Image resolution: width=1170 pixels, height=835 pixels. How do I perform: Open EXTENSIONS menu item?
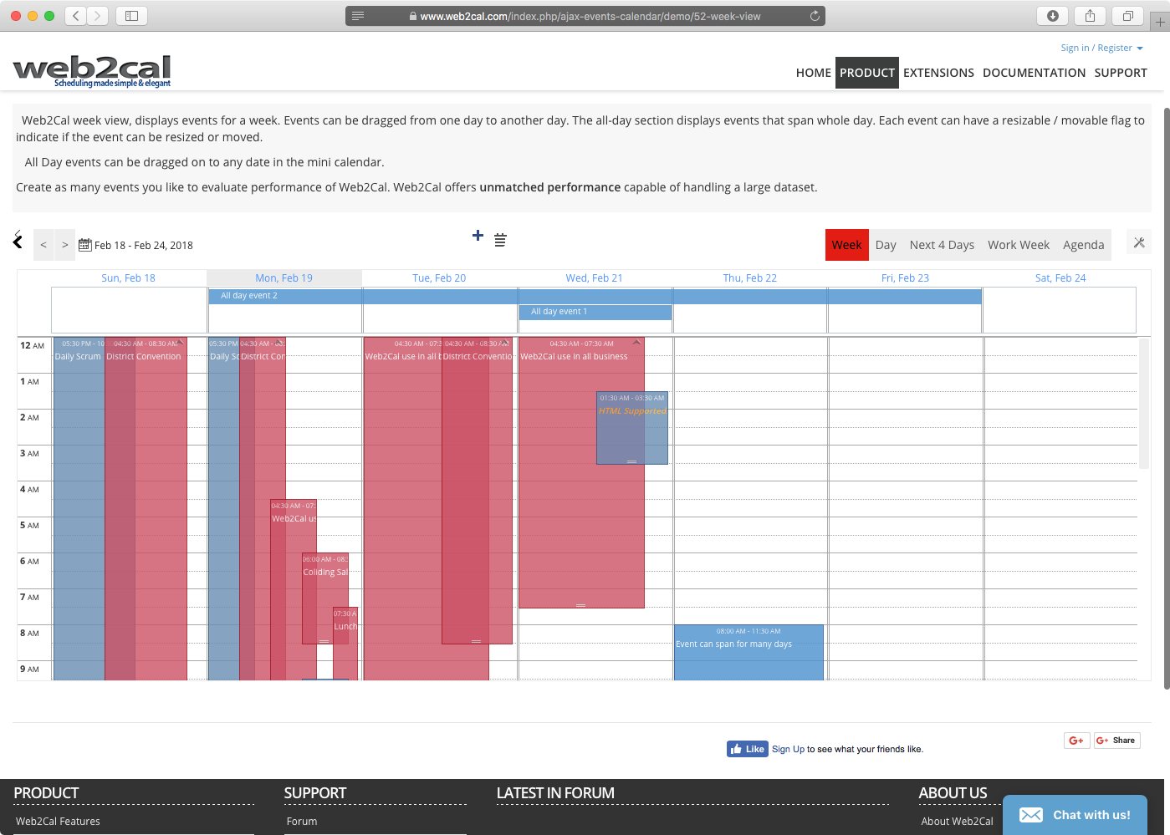(938, 73)
